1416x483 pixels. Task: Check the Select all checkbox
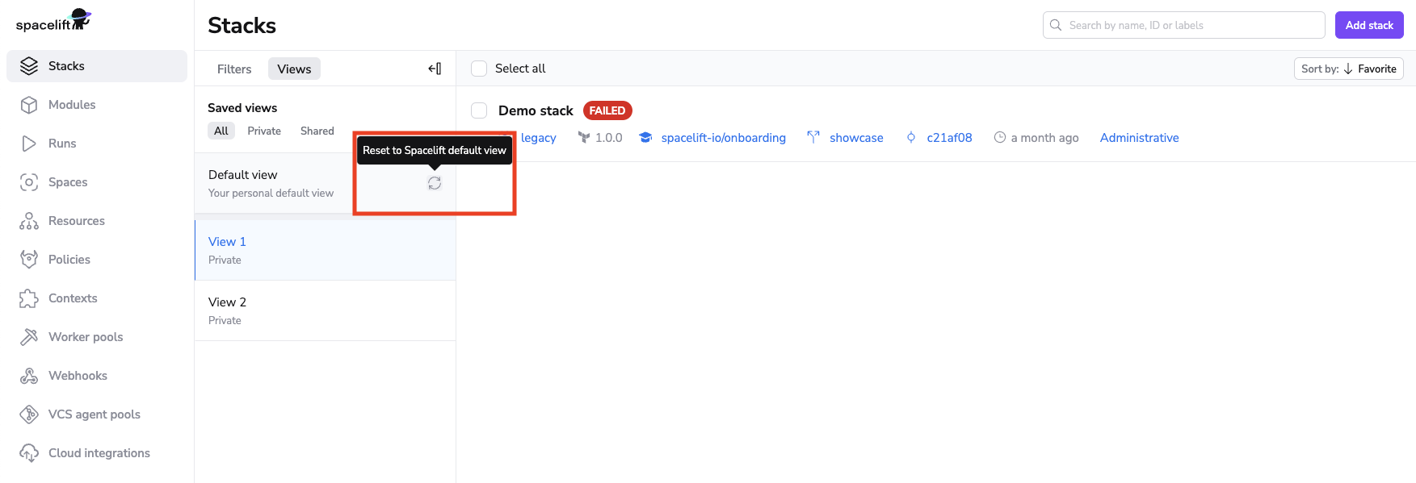479,69
